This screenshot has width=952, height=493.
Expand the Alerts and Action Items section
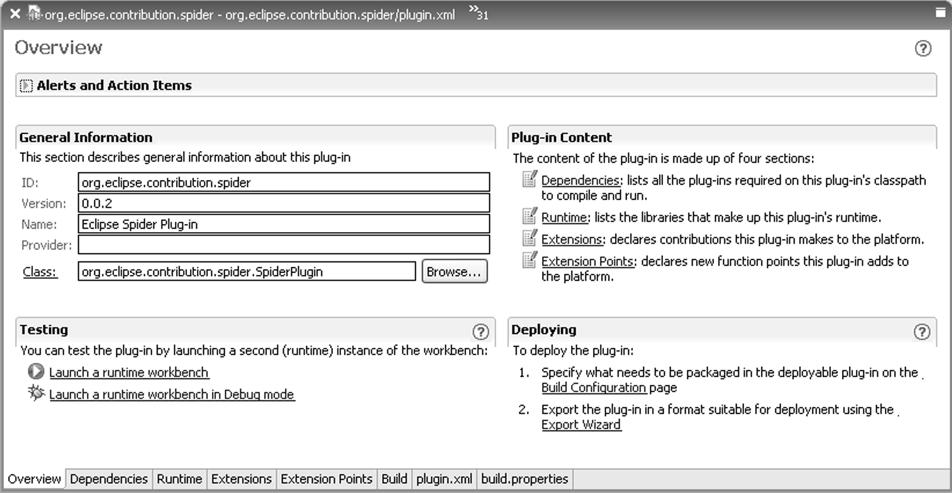26,86
